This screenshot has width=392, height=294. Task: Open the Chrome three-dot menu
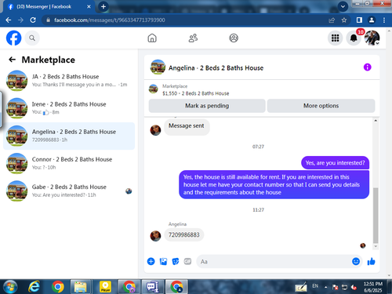click(x=384, y=20)
